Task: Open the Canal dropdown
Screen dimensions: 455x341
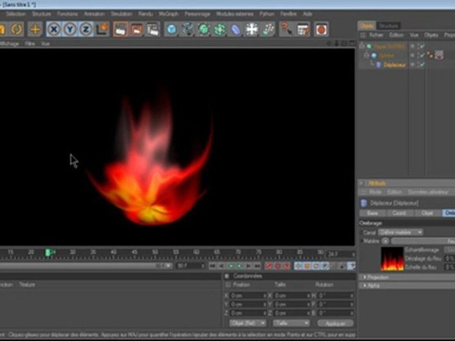Action: [x=400, y=232]
